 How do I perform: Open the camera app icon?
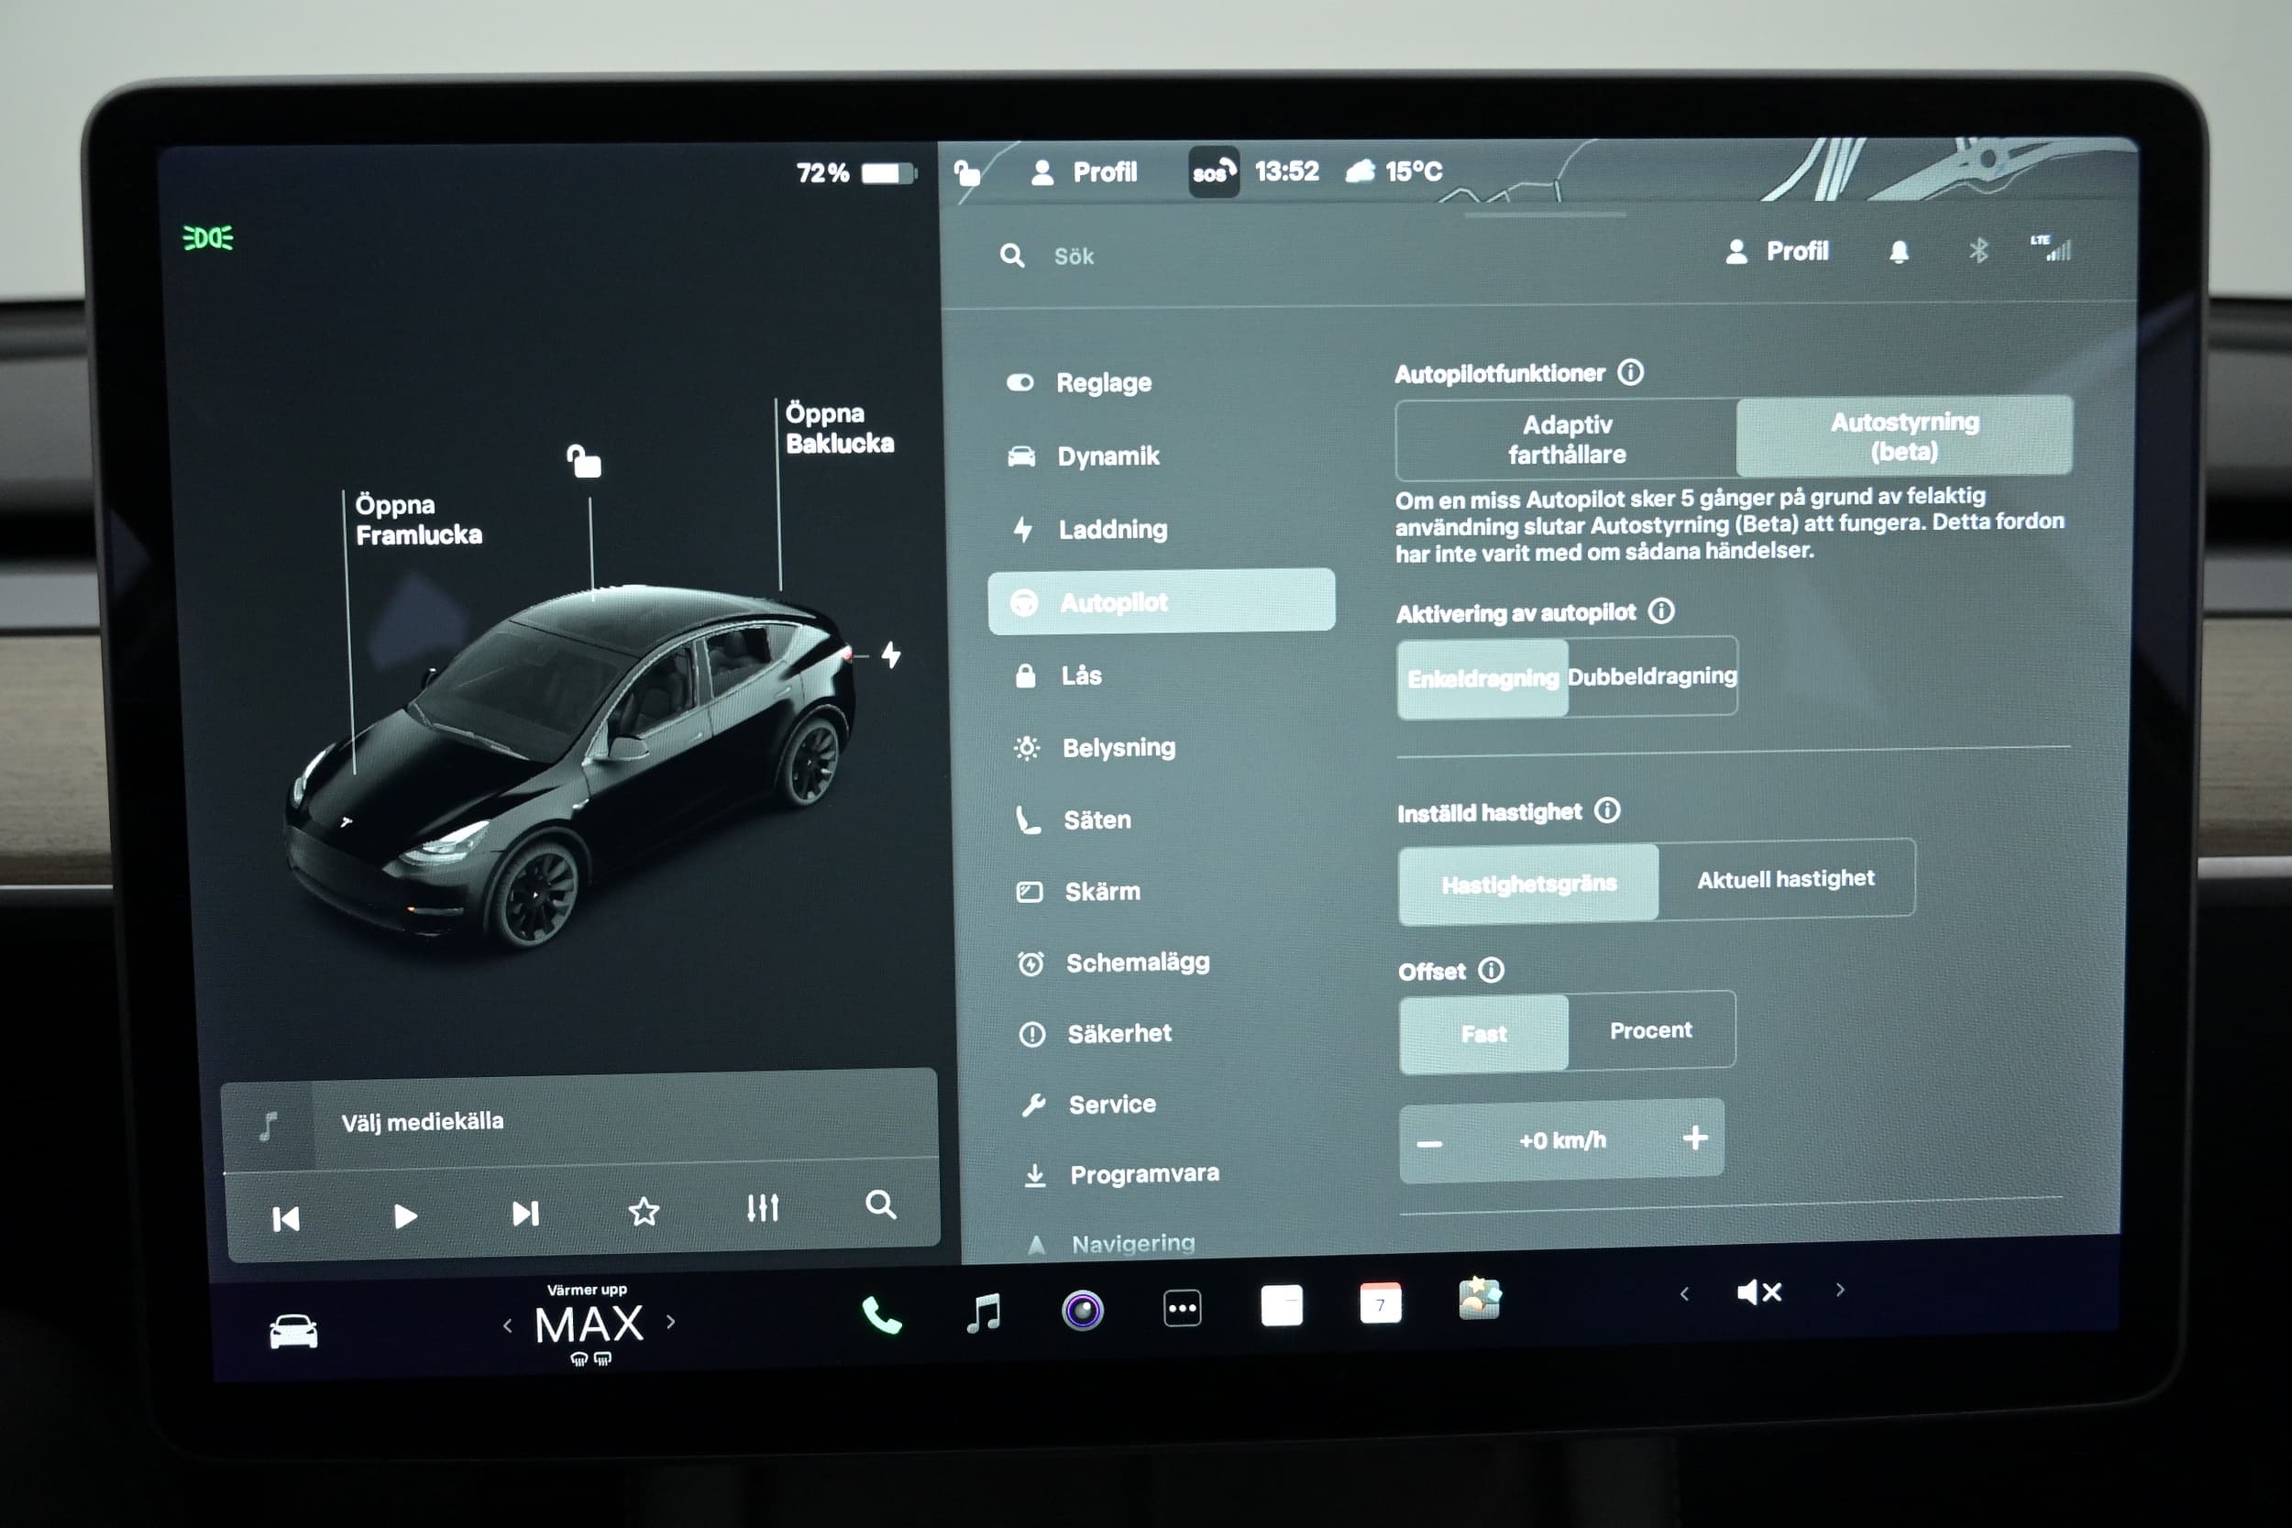click(x=1083, y=1310)
